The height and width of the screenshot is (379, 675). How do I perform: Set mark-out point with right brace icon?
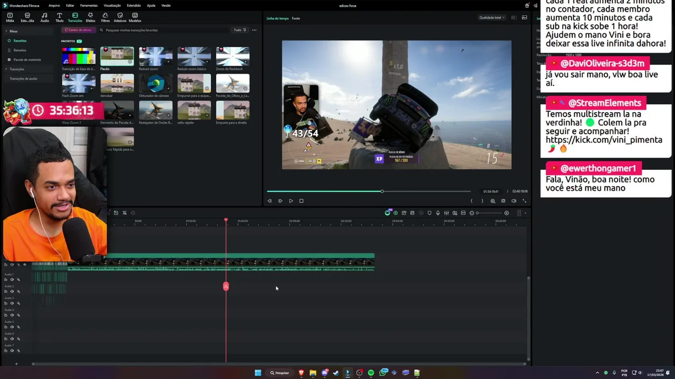click(481, 201)
